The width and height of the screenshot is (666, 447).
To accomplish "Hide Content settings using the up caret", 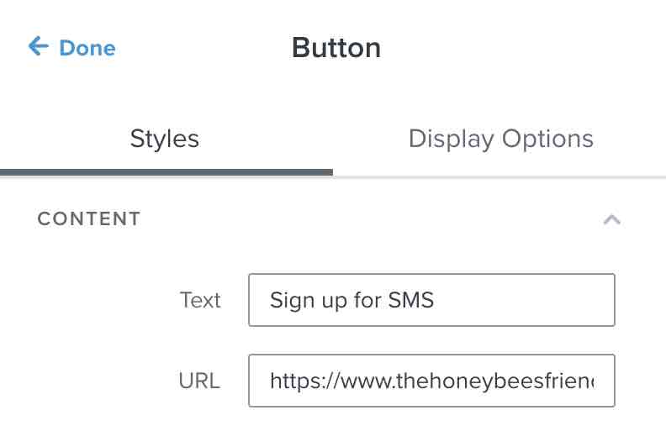I will pos(612,220).
